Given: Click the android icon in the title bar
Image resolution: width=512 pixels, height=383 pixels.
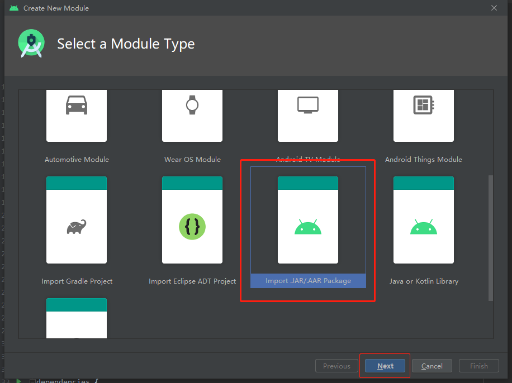Looking at the screenshot, I should (14, 8).
